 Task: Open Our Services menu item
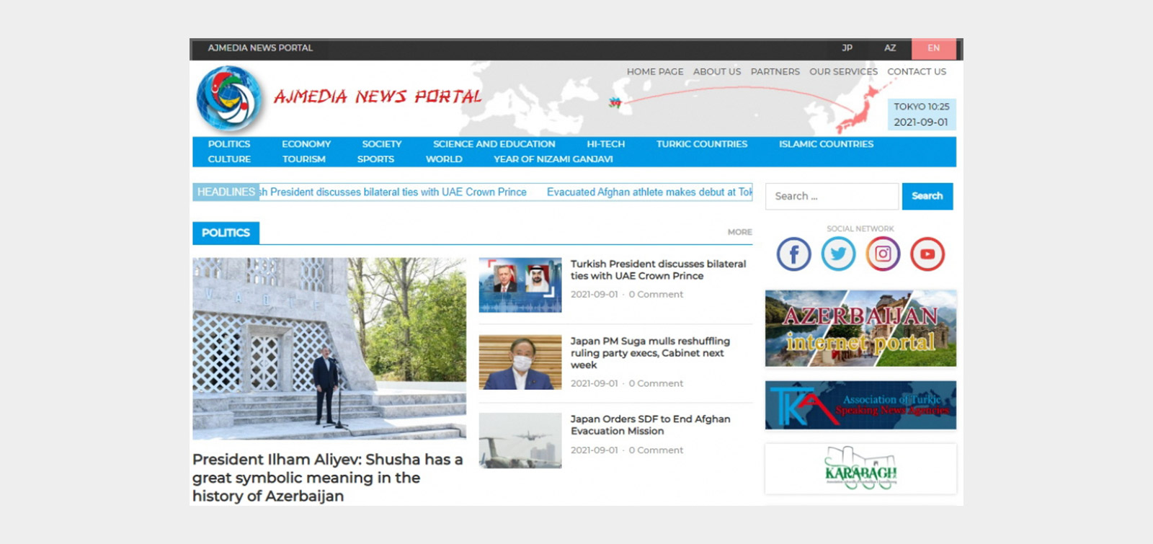(x=843, y=72)
